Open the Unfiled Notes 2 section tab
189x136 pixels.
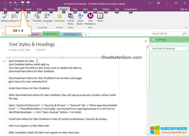point(72,34)
